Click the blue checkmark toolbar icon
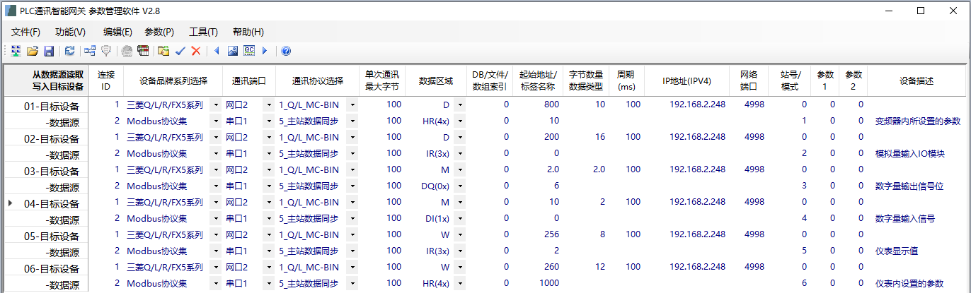This screenshot has height=293, width=971. (x=180, y=51)
